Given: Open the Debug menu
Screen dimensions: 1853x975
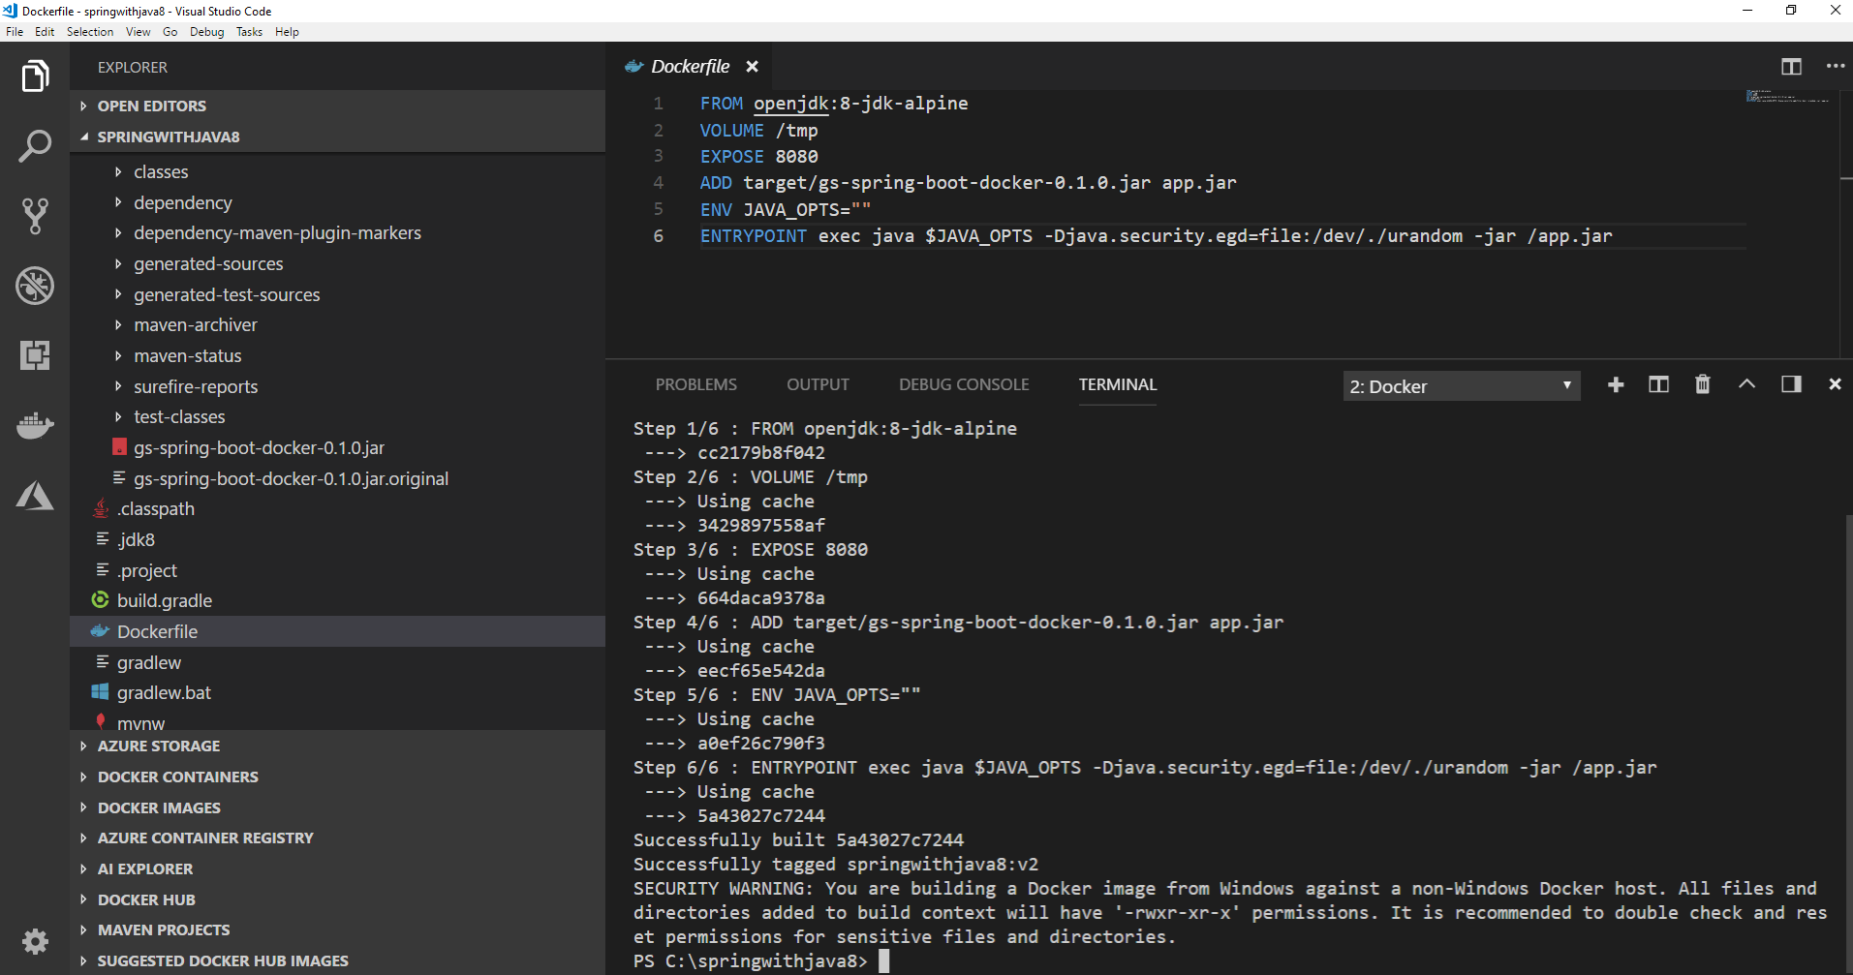Looking at the screenshot, I should [x=206, y=32].
